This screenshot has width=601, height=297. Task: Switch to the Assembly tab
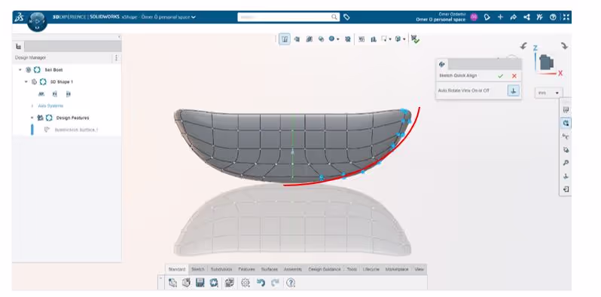pos(293,269)
